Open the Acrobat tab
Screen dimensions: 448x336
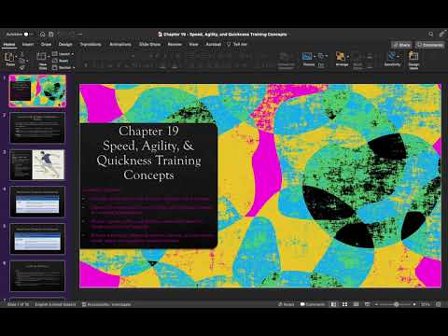(214, 45)
